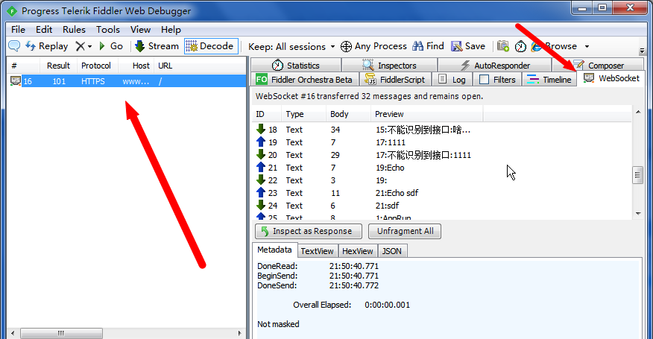Viewport: 653px width, 339px height.
Task: Switch to the Composer tab
Action: [598, 66]
